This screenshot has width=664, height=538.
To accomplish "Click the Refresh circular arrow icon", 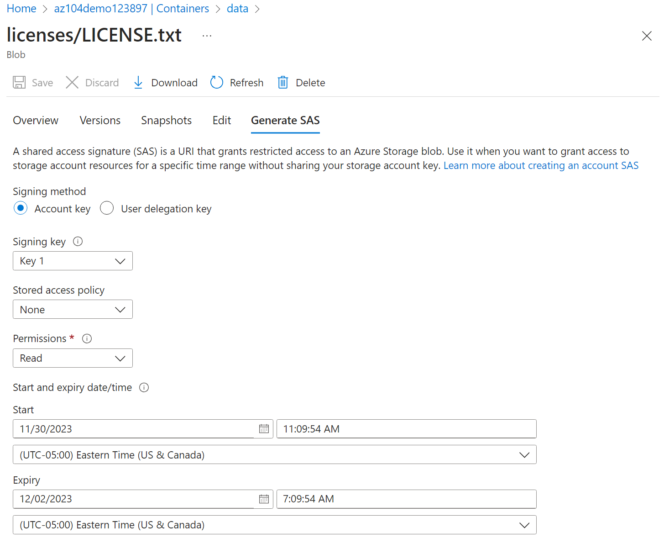I will [x=217, y=83].
